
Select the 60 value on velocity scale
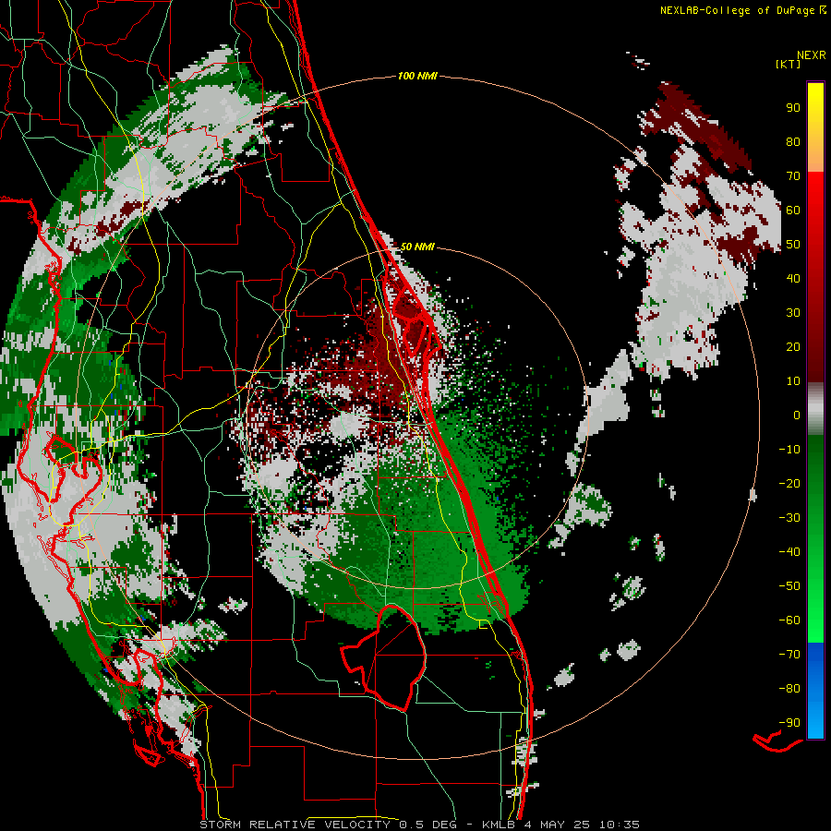(793, 210)
